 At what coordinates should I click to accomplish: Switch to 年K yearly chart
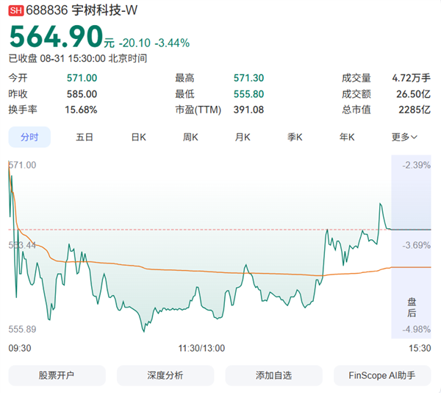(347, 137)
